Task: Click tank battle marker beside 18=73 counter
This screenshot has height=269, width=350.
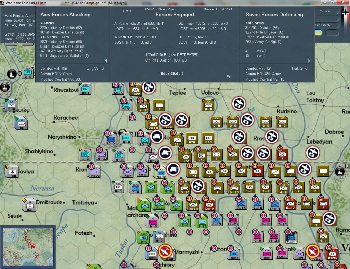Action: click(x=165, y=153)
